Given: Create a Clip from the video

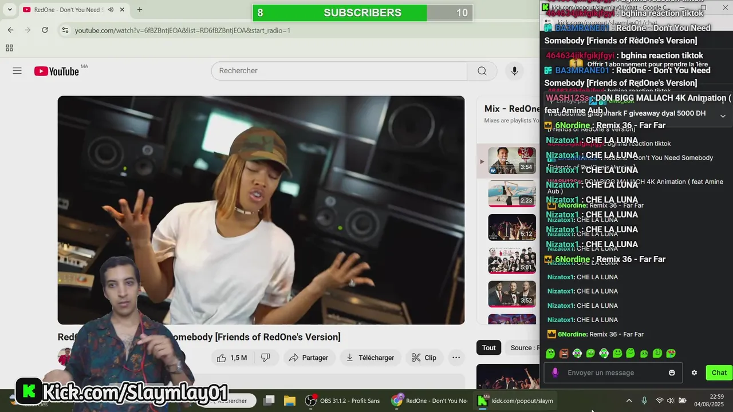Looking at the screenshot, I should pos(424,358).
